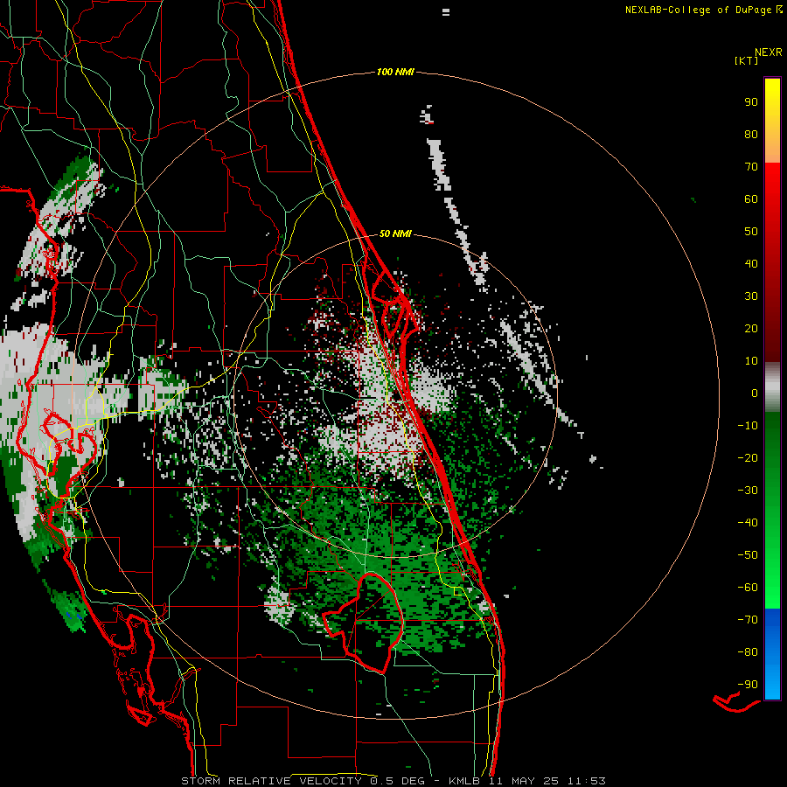Viewport: 787px width, 787px height.
Task: Click the 10 knot legend value
Action: pyautogui.click(x=751, y=361)
